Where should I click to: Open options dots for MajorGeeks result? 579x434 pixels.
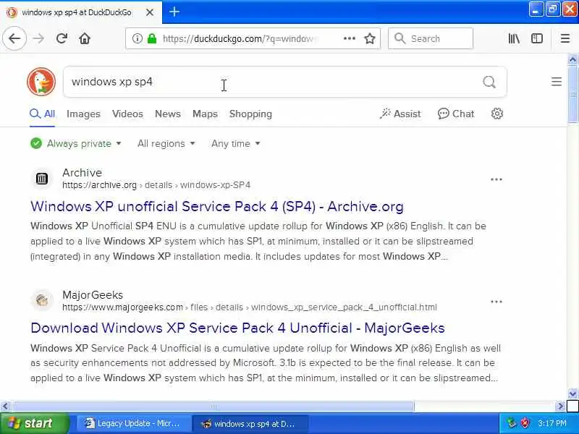pos(496,302)
